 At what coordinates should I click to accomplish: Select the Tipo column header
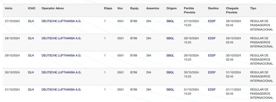[x=253, y=8]
